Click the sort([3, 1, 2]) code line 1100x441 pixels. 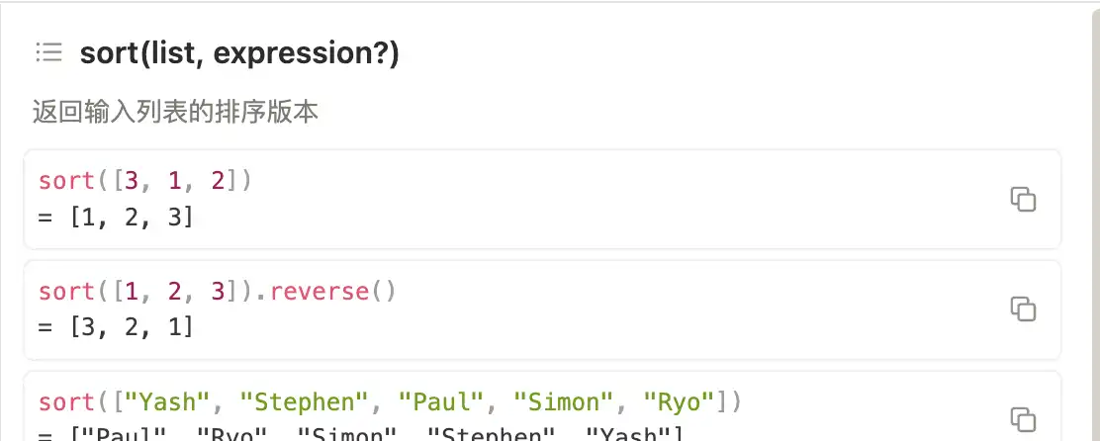(x=145, y=182)
